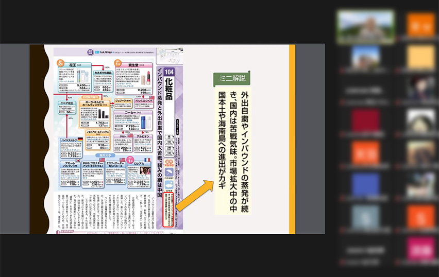
Task: Select the yellow participant tile
Action: (421, 58)
